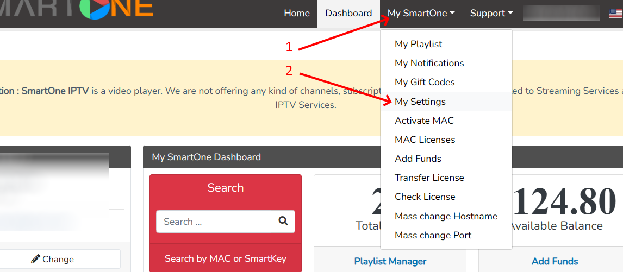Open My Gift Codes menu entry
Screen dimensions: 623x272
coord(446,82)
